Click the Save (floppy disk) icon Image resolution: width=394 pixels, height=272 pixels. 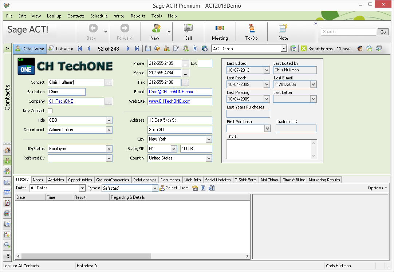click(148, 48)
